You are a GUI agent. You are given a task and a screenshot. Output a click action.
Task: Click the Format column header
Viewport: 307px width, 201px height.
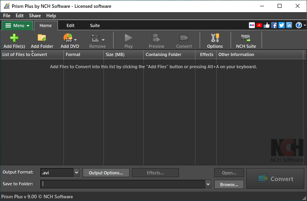[x=84, y=54]
